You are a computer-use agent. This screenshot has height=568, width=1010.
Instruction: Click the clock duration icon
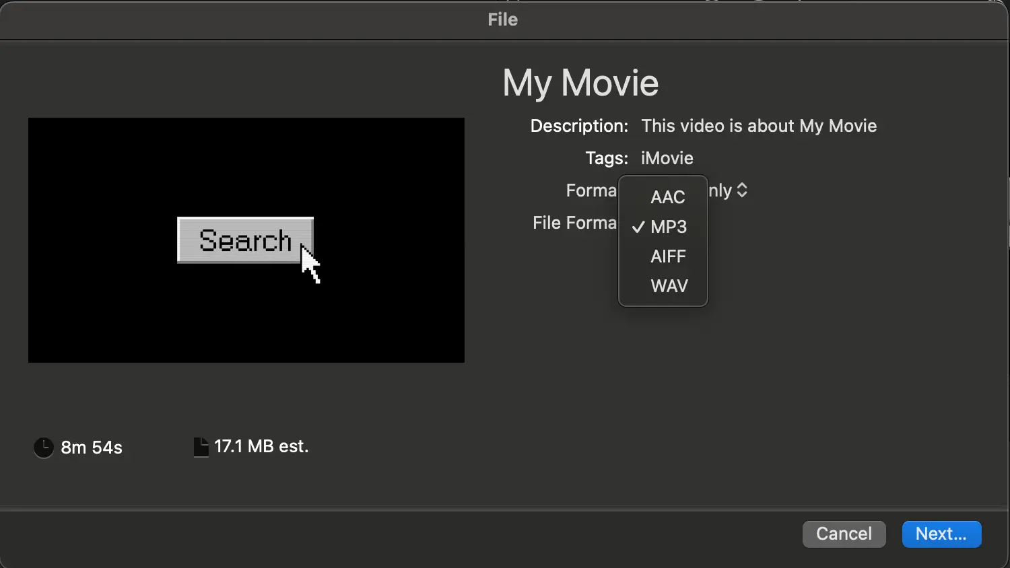click(43, 447)
